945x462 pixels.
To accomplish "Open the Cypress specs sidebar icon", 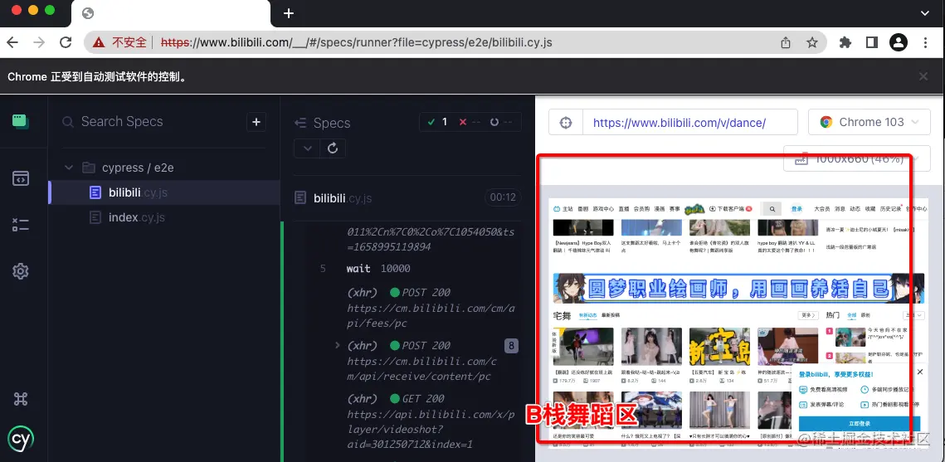I will [21, 121].
